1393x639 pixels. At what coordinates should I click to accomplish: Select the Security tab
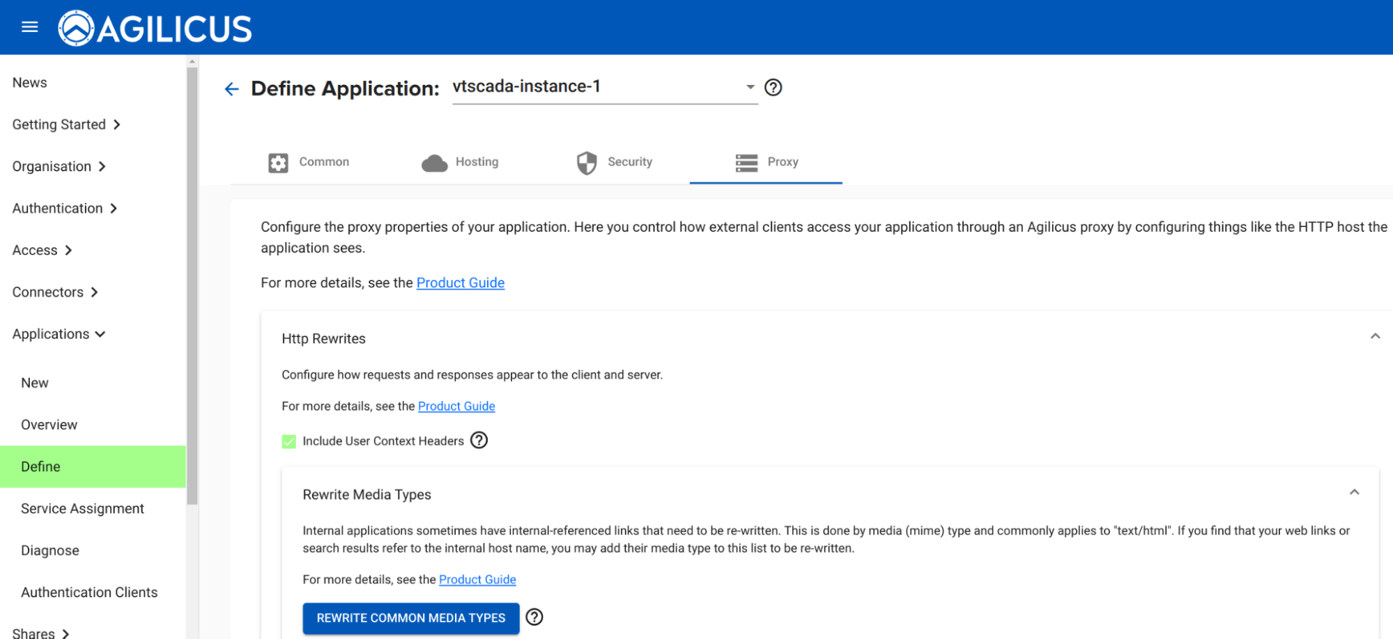[x=614, y=162]
